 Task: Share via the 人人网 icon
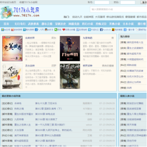(36, 29)
